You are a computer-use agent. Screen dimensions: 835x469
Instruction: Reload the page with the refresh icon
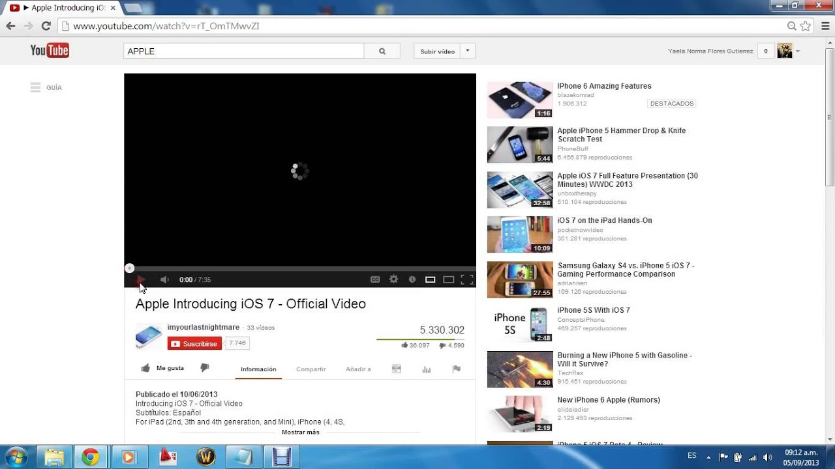pyautogui.click(x=46, y=26)
